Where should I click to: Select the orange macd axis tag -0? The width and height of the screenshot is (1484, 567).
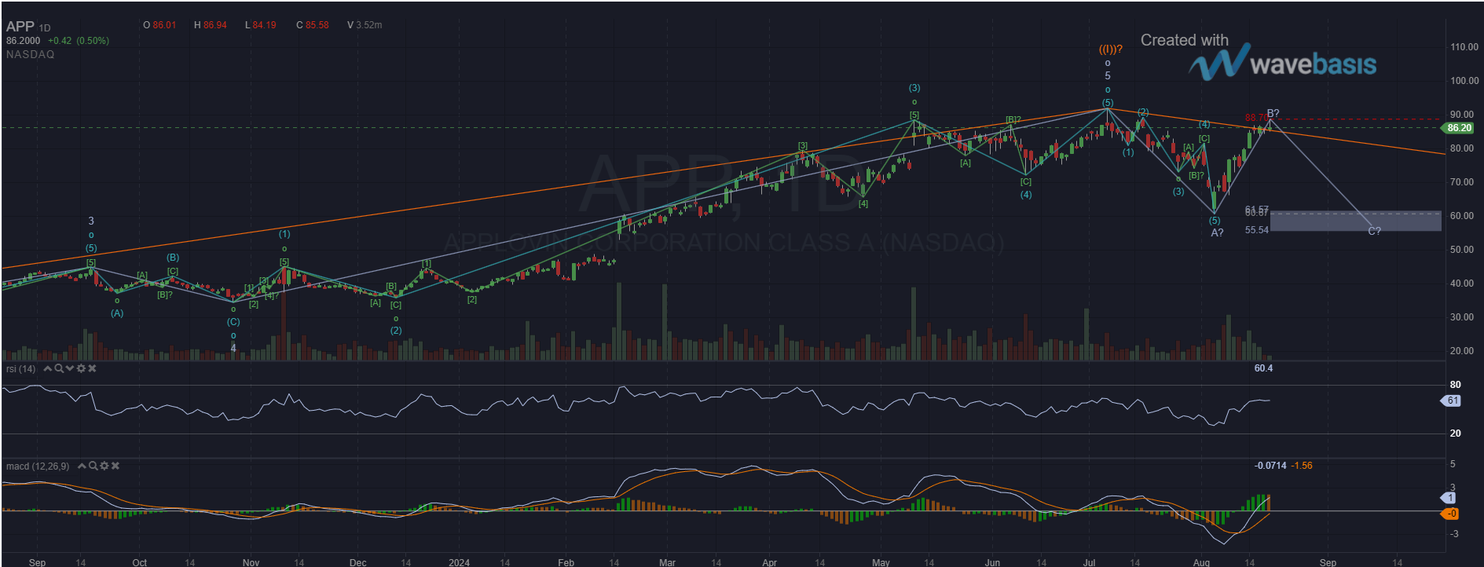[x=1451, y=514]
